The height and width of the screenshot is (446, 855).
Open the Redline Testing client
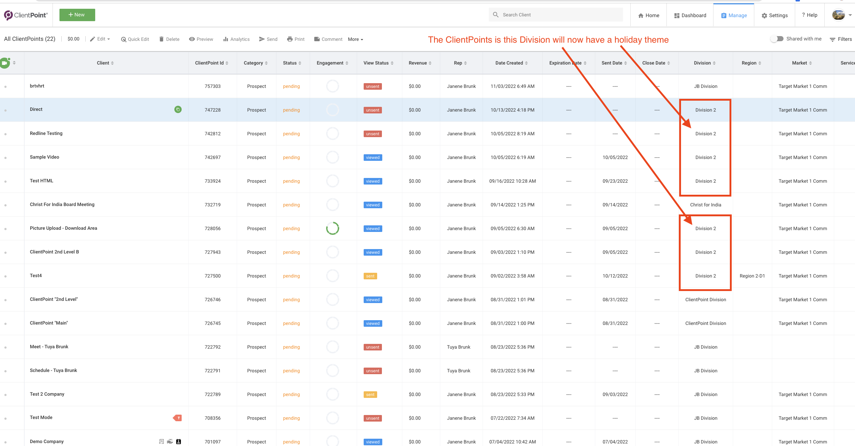tap(46, 133)
